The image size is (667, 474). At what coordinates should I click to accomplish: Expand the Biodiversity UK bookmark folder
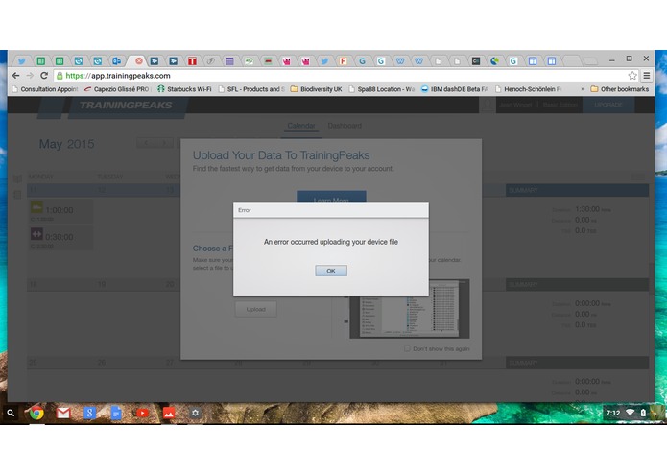[x=316, y=89]
